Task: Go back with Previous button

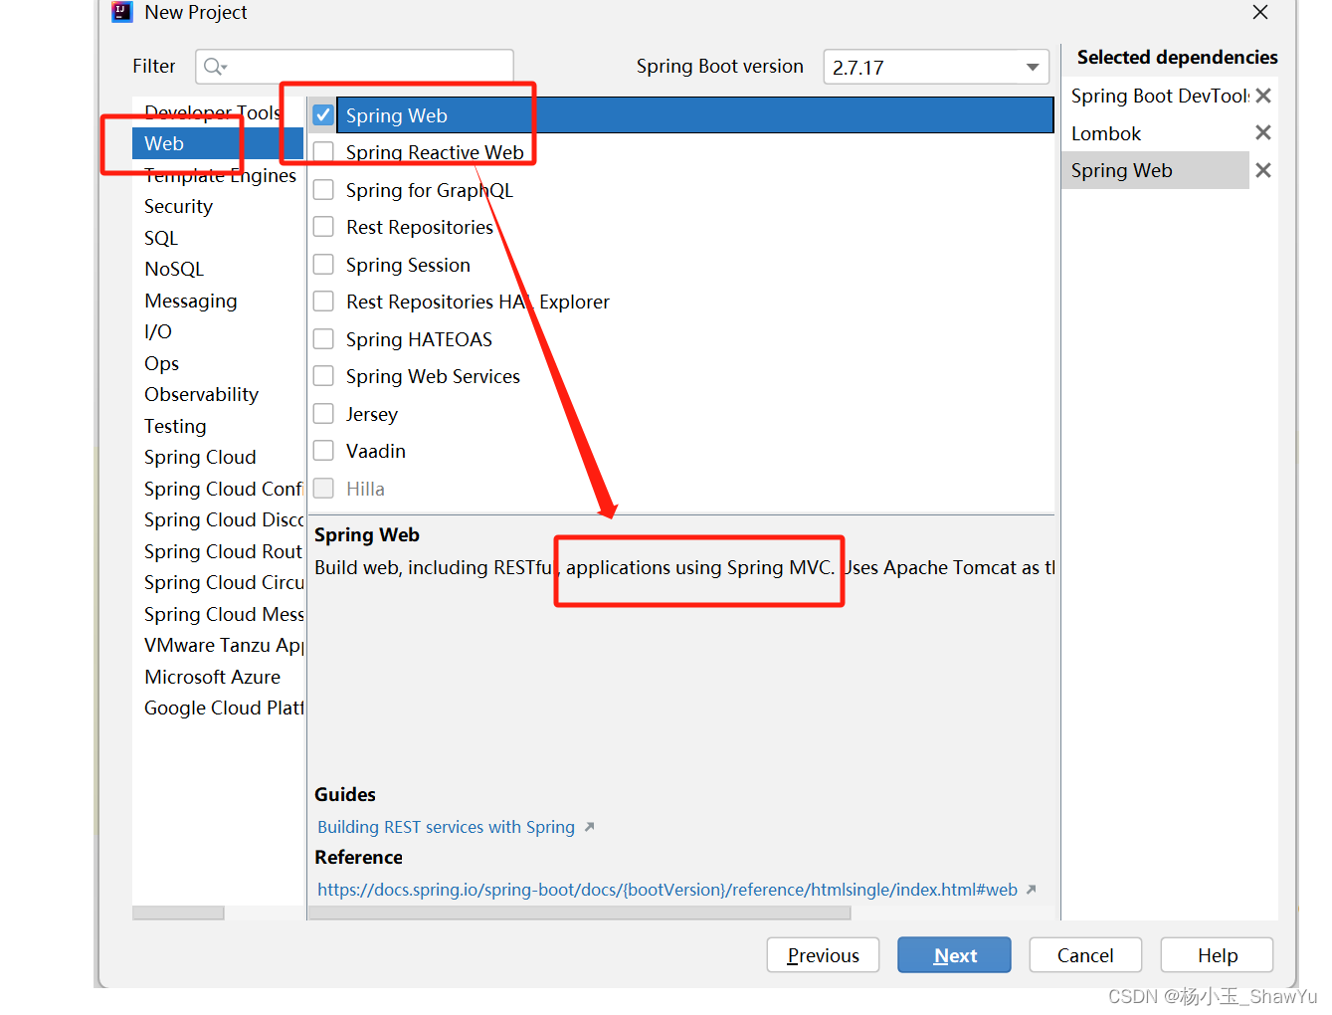Action: (823, 955)
